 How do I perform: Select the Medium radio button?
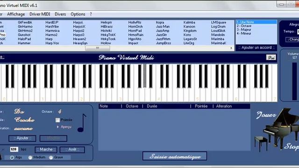30,158
